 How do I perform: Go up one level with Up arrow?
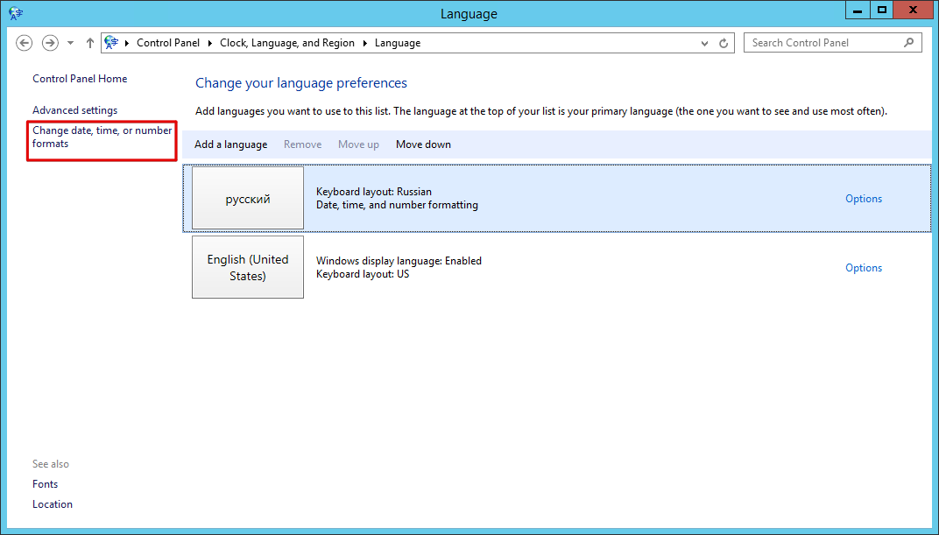click(x=90, y=43)
